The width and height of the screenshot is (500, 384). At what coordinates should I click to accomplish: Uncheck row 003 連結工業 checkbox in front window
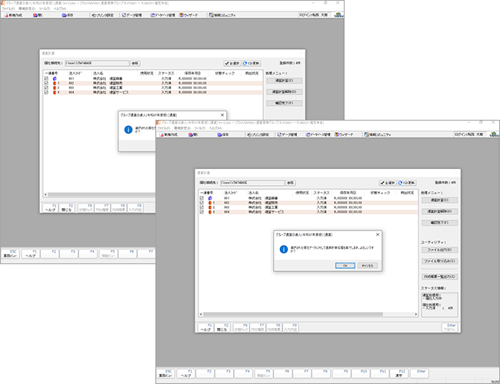click(202, 207)
